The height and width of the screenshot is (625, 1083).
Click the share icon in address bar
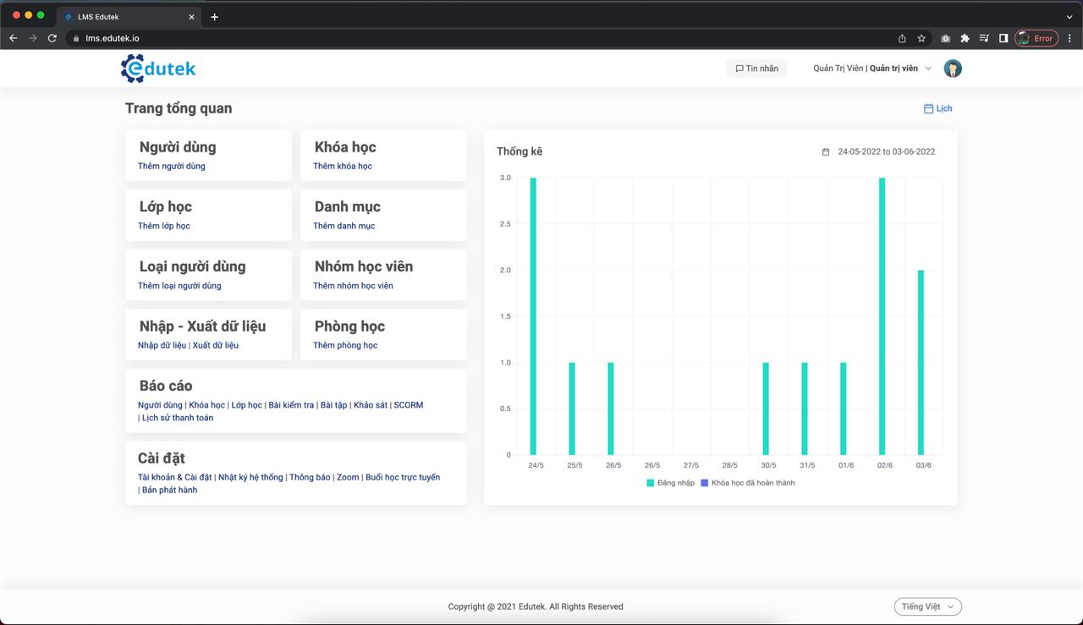tap(902, 38)
